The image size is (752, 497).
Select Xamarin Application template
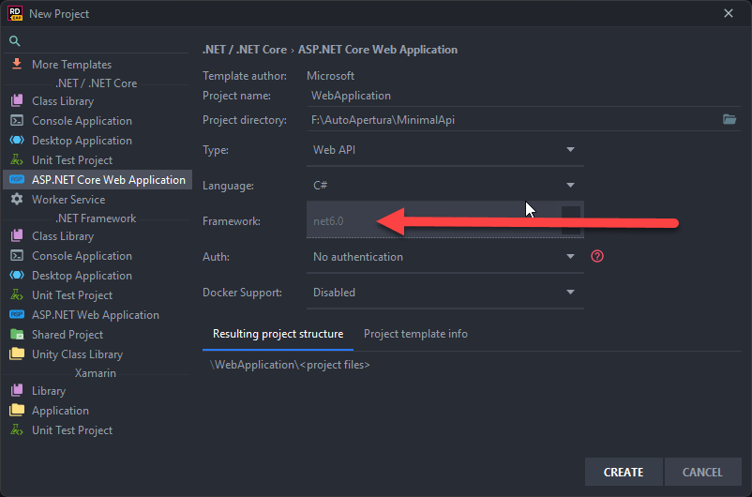pos(98,411)
